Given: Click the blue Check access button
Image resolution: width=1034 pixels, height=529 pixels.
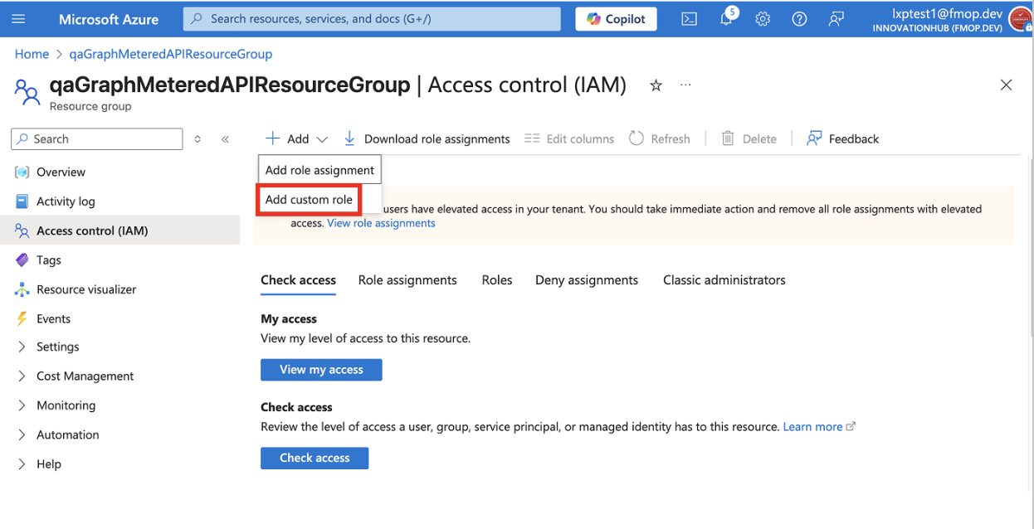Looking at the screenshot, I should pyautogui.click(x=315, y=458).
